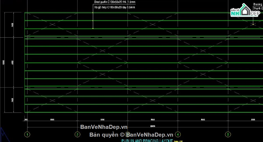Select the 'Xà gồ thép C100x50x20' annotation
This screenshot has height=142, width=263.
pyautogui.click(x=114, y=8)
